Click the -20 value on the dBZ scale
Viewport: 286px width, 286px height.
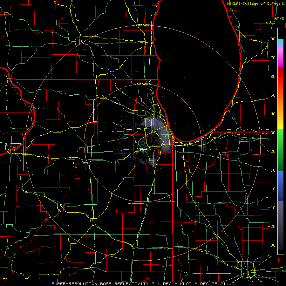[x=272, y=227]
